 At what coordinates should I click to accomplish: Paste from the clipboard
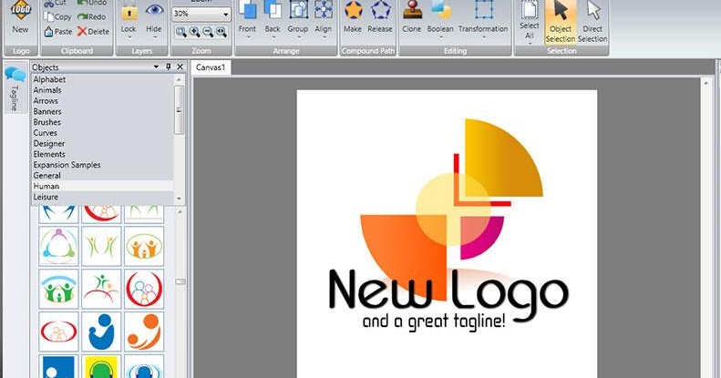click(x=58, y=31)
